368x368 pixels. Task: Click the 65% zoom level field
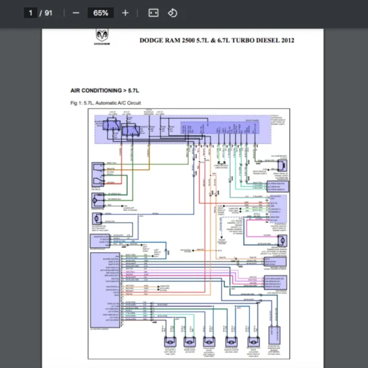(x=101, y=13)
